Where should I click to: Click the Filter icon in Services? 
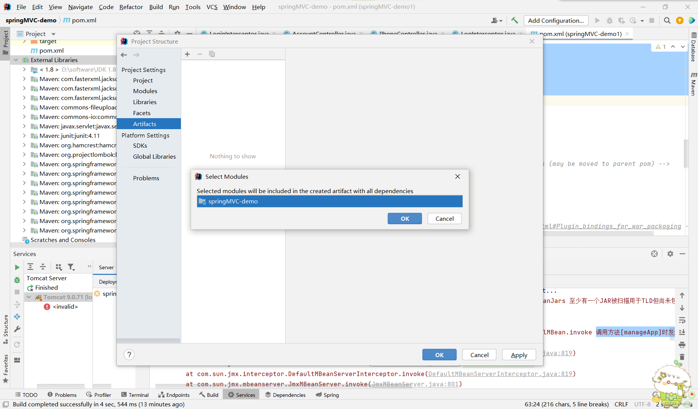[x=71, y=267]
